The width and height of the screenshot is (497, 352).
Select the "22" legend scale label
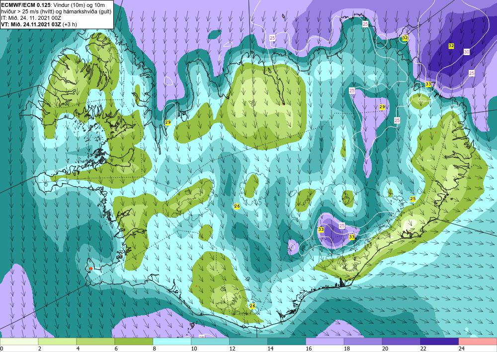coord(423,349)
